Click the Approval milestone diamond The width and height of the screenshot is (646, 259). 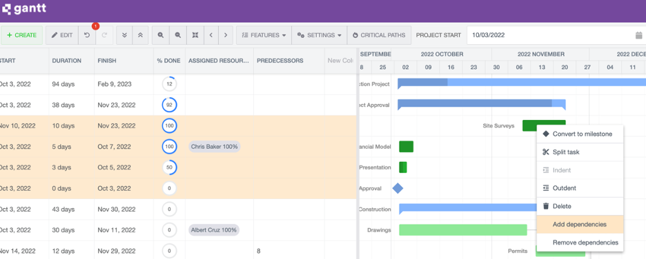pos(398,188)
